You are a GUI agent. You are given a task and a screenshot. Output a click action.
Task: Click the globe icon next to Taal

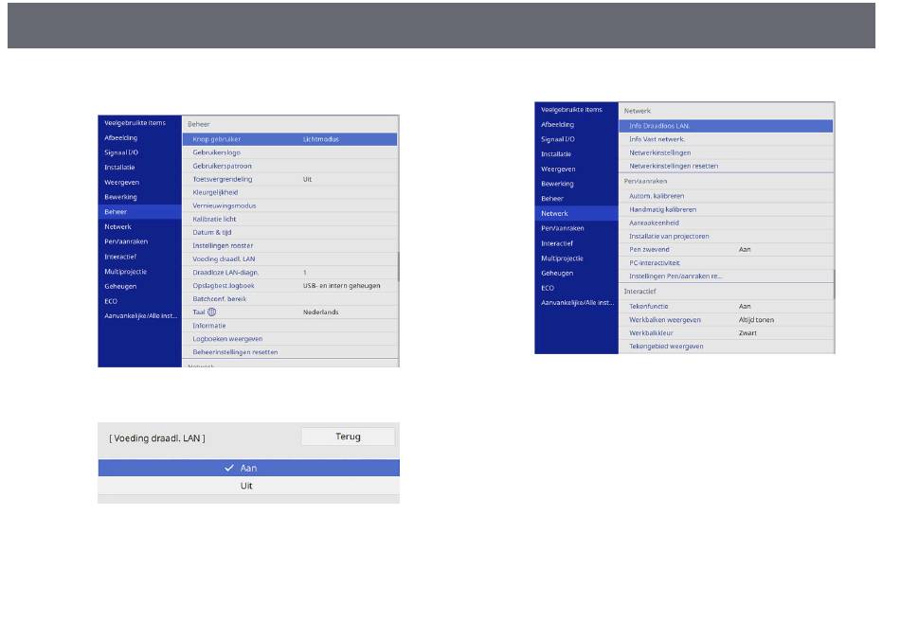[x=212, y=312]
